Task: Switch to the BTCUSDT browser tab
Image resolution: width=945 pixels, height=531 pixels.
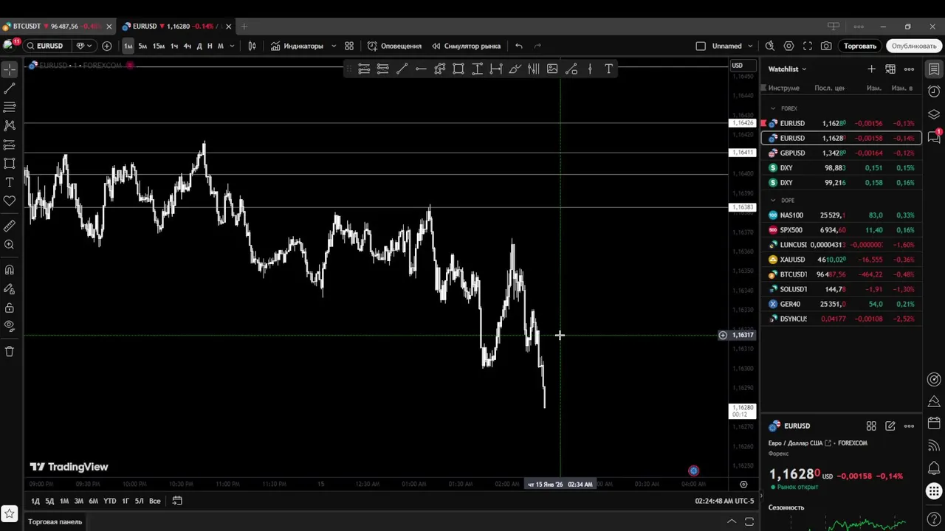Action: coord(57,27)
